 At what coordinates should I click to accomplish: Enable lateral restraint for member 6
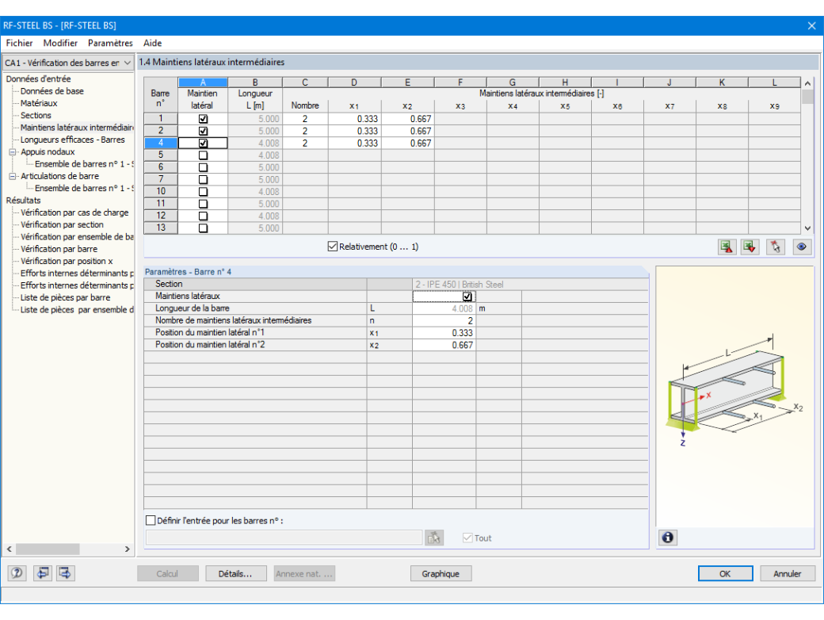pos(203,168)
